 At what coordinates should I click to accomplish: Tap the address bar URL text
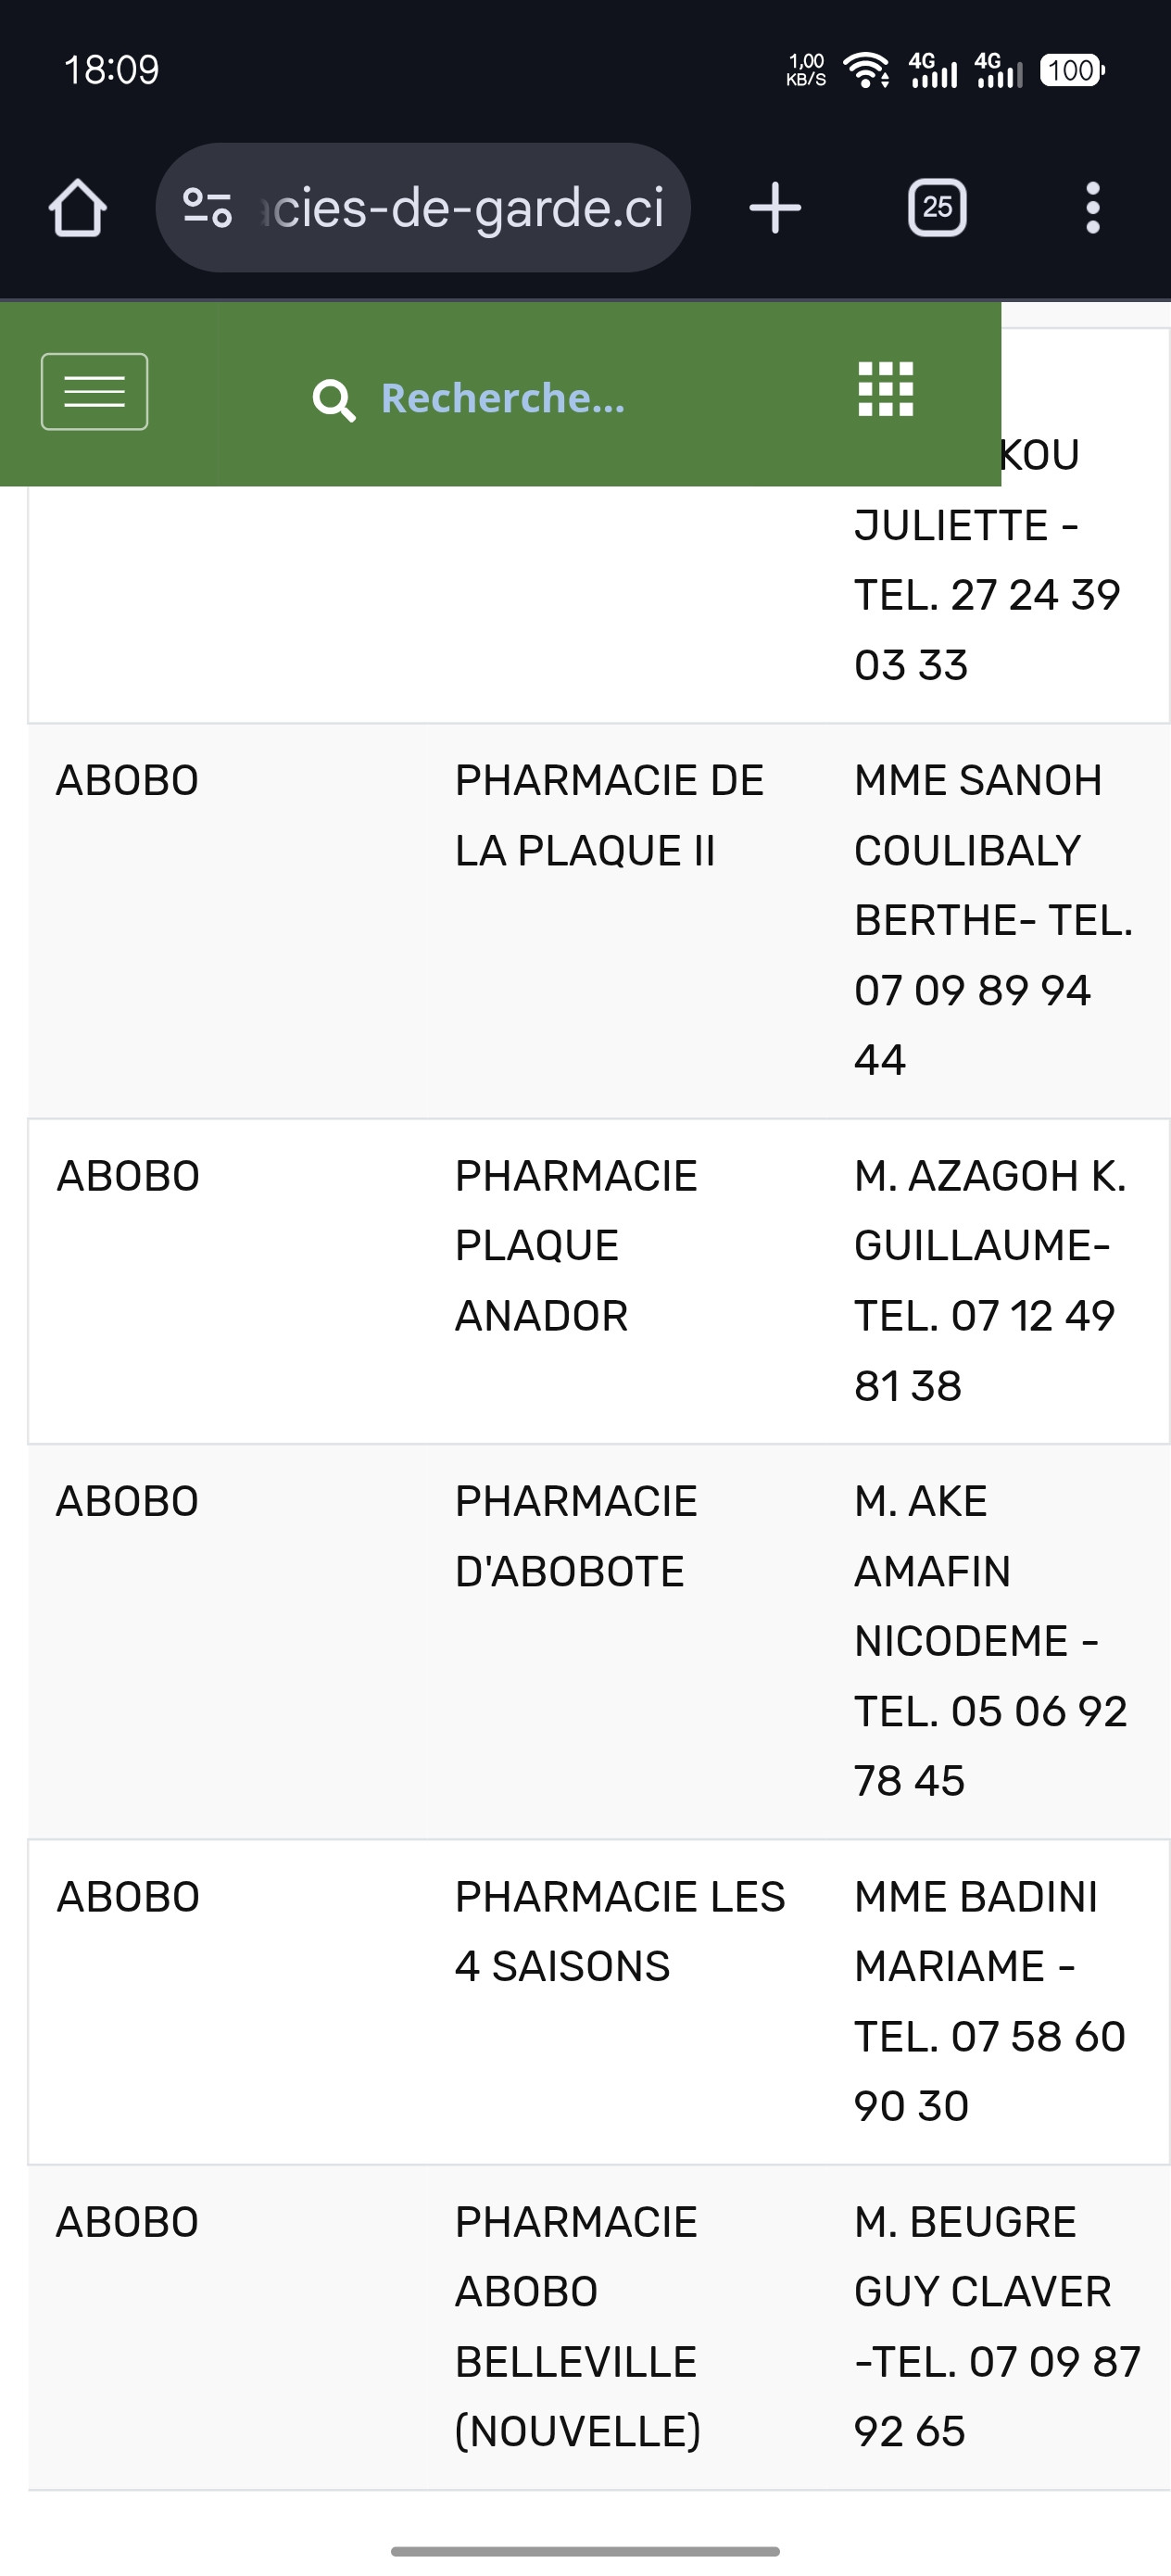pyautogui.click(x=465, y=208)
